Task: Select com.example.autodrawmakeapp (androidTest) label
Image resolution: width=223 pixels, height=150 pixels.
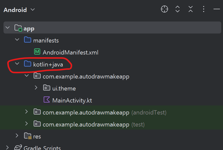Action: (104, 112)
